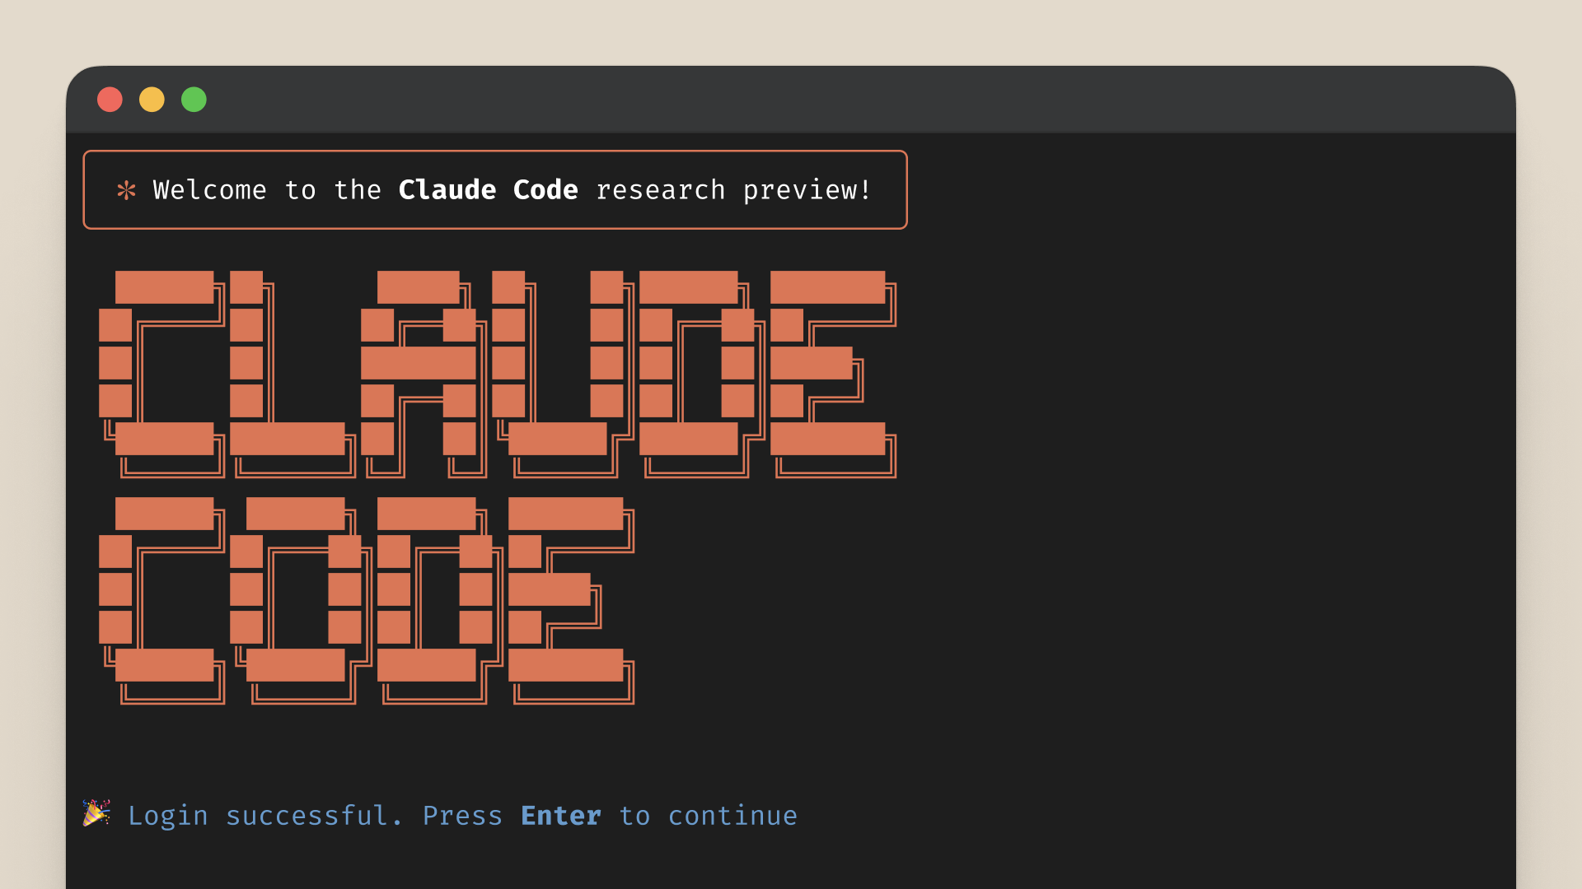Click the party popper emoji icon
The height and width of the screenshot is (889, 1582).
click(x=96, y=814)
